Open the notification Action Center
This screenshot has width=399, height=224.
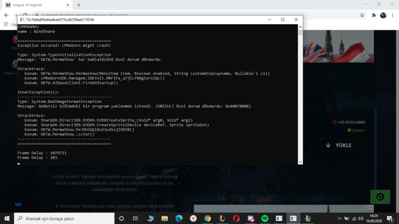click(390, 218)
